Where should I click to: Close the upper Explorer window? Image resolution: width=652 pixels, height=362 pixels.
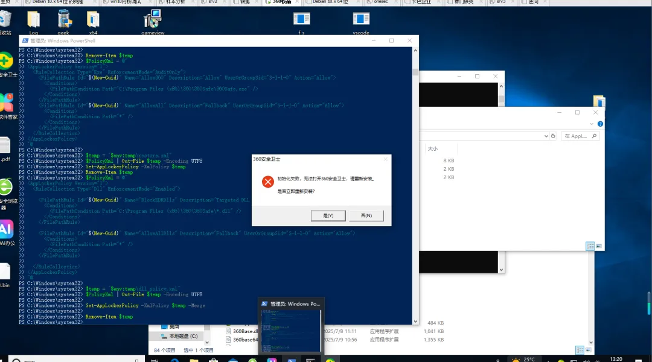pos(595,112)
